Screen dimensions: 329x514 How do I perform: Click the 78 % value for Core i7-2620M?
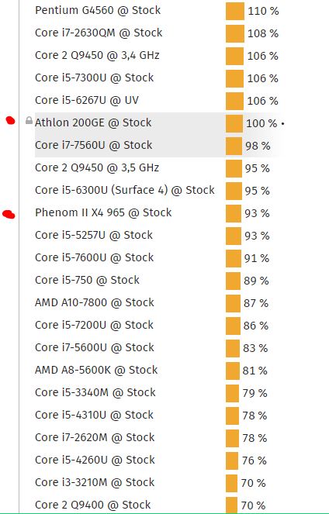pyautogui.click(x=255, y=438)
